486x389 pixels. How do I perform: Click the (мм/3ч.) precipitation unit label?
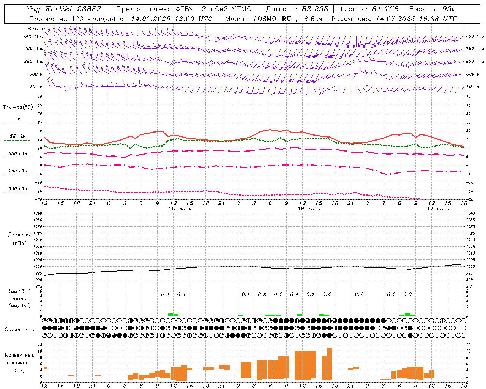coord(20,291)
